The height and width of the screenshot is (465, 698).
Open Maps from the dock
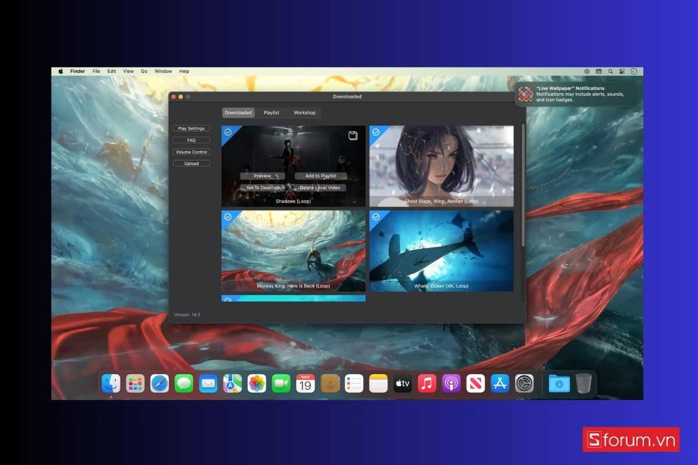pos(233,384)
